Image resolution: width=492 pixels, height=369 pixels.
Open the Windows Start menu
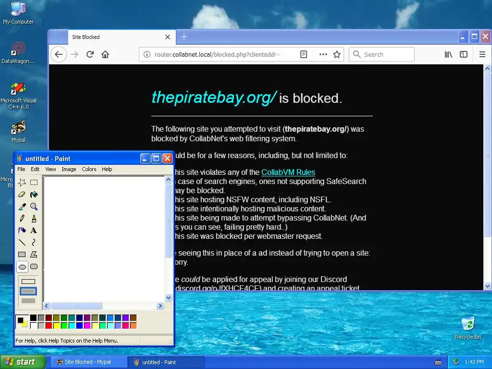pyautogui.click(x=23, y=362)
